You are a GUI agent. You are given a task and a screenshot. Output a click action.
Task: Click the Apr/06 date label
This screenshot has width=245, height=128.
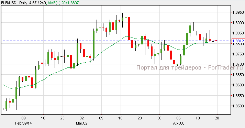click(x=179, y=123)
